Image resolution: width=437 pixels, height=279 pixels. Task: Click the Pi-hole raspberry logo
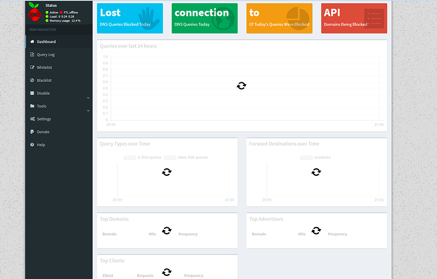[35, 11]
